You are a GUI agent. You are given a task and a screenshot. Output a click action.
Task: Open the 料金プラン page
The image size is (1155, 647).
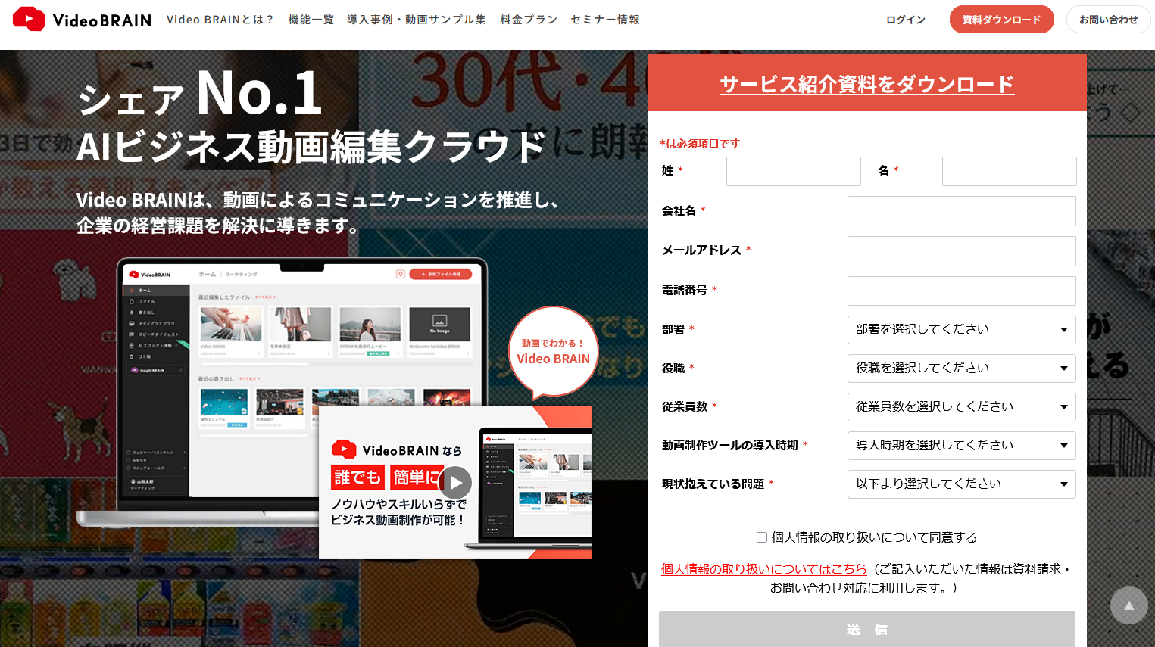pyautogui.click(x=529, y=20)
